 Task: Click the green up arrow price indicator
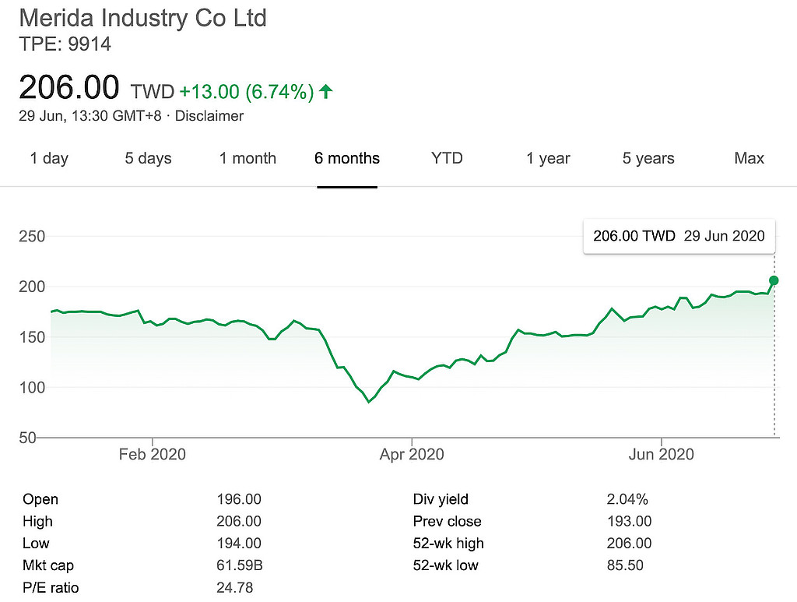click(x=326, y=92)
